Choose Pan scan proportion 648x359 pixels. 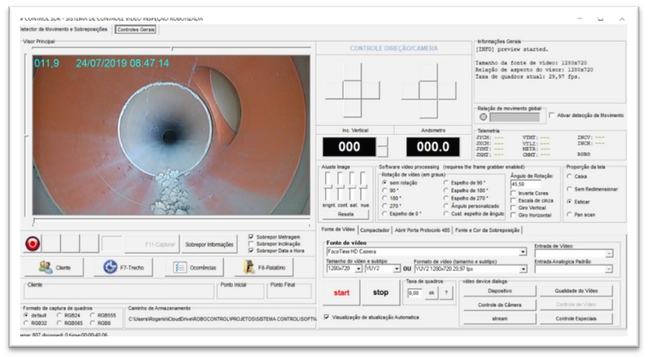[569, 214]
